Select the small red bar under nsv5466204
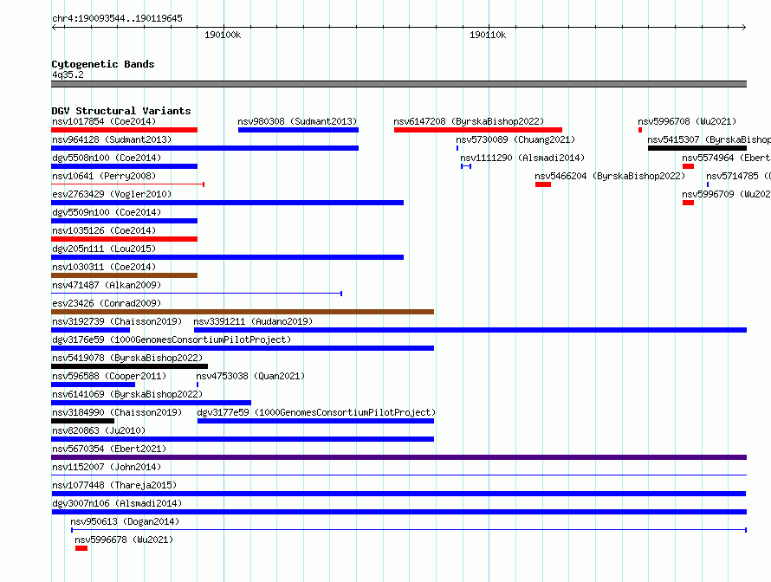Image resolution: width=771 pixels, height=582 pixels. (x=543, y=184)
